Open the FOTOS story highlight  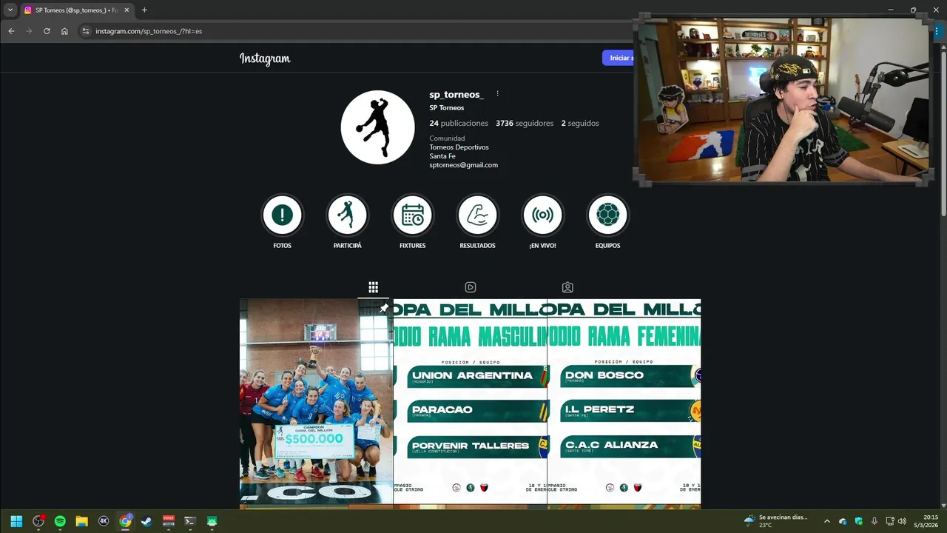(282, 215)
